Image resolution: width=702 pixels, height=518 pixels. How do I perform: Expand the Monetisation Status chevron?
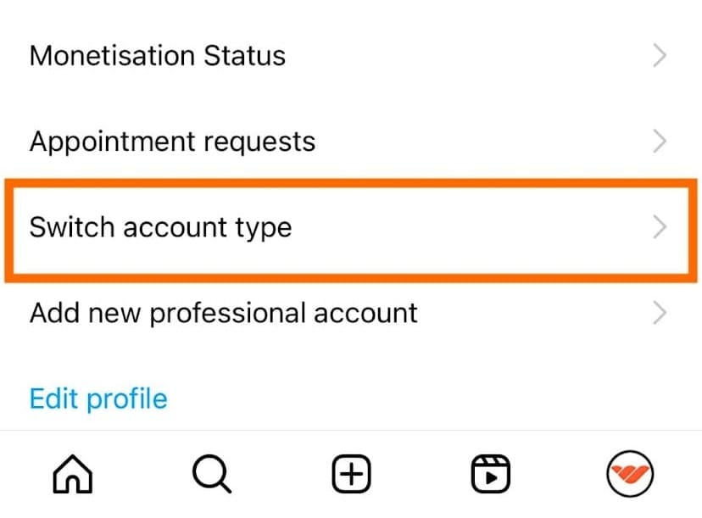[x=660, y=55]
